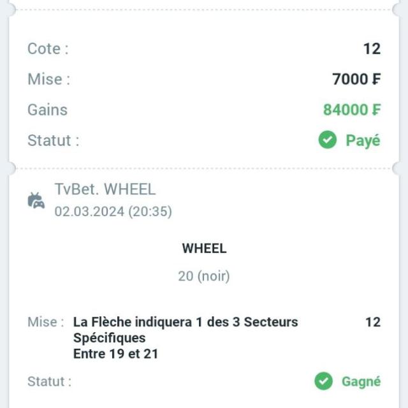
Task: Click the green Gagné checkmark icon
Action: [323, 381]
